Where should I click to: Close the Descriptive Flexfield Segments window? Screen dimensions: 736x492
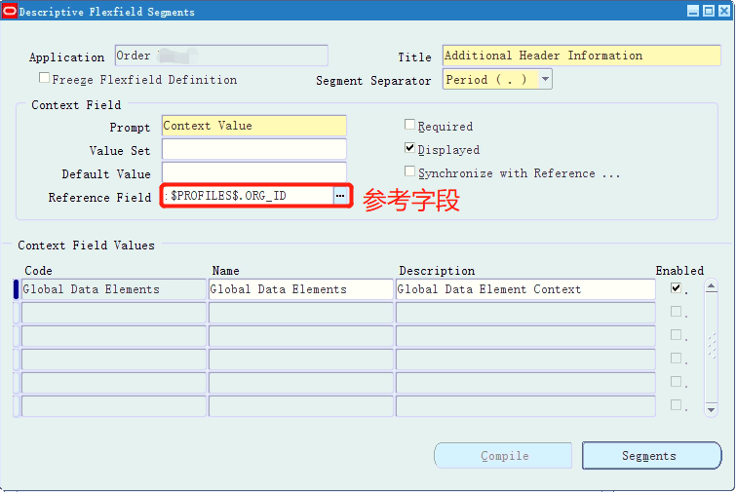(x=723, y=11)
